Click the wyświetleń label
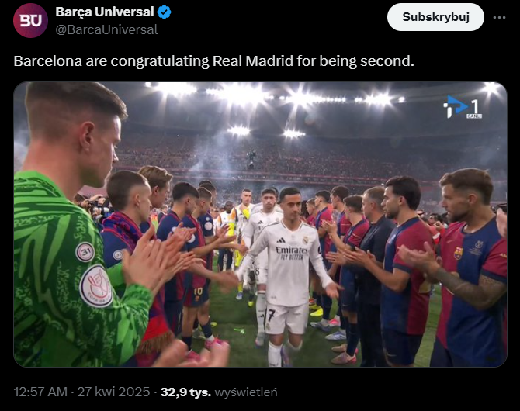Image resolution: width=520 pixels, height=411 pixels. (246, 392)
